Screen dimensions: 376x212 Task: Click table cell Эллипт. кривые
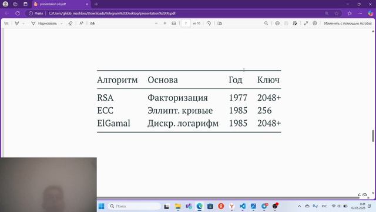point(180,111)
